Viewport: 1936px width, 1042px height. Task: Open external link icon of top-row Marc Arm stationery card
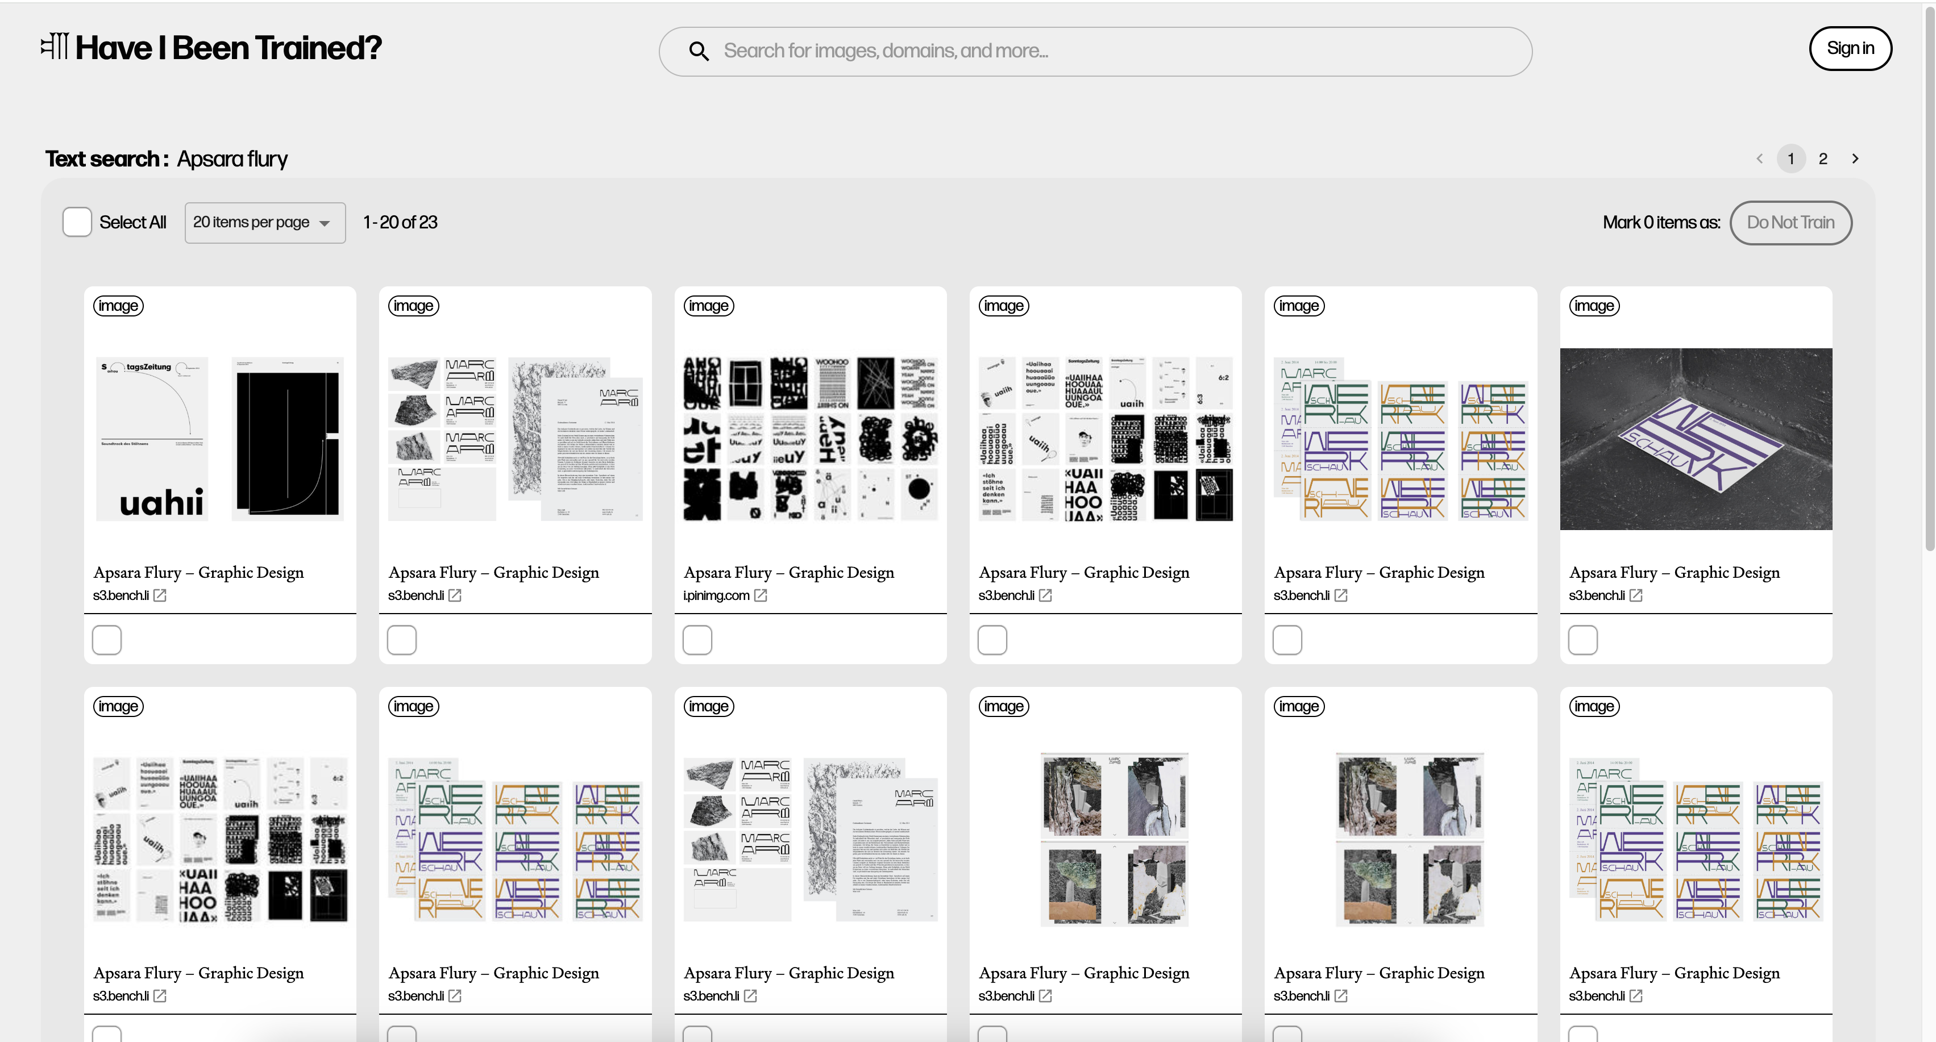click(x=455, y=595)
